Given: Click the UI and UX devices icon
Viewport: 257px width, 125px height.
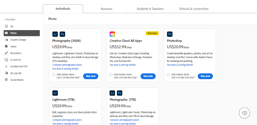Looking at the screenshot, I should point(6,60).
